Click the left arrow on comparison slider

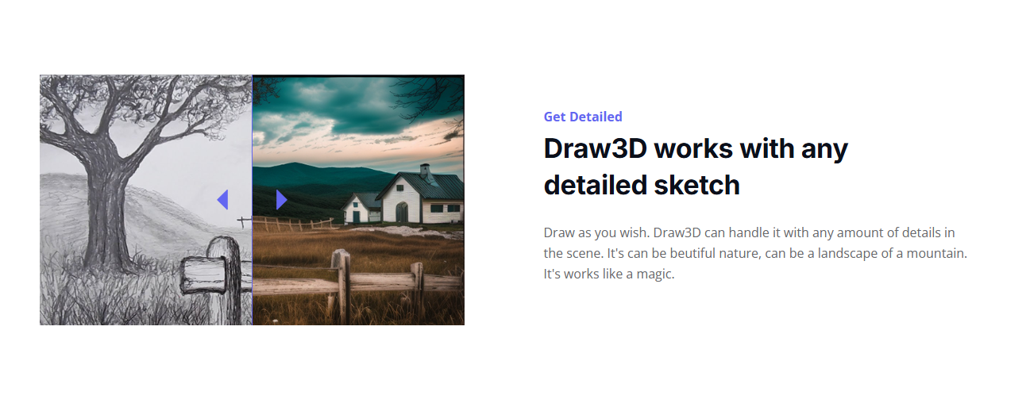223,200
